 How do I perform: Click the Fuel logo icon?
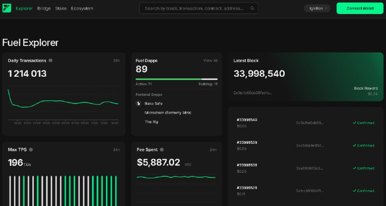(7, 8)
